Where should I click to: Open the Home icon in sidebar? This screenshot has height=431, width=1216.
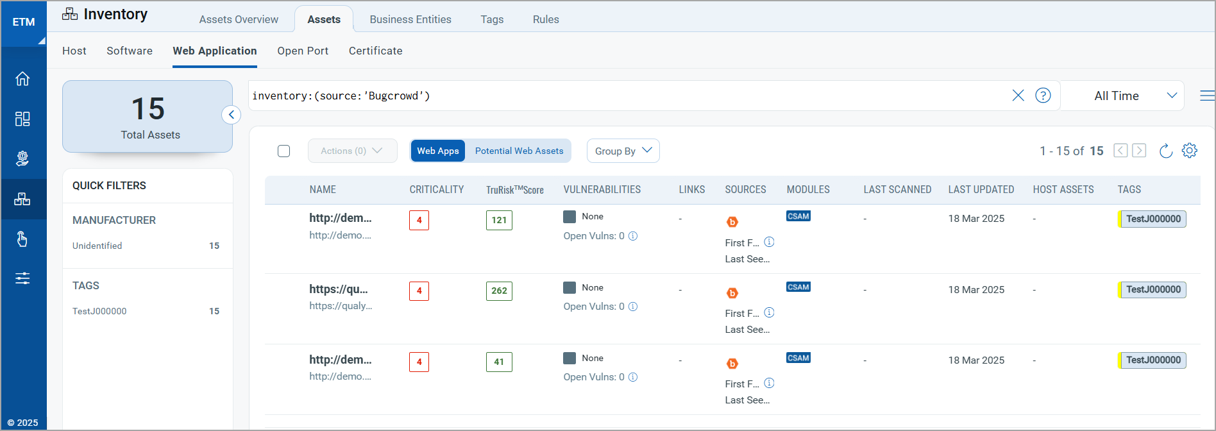pos(22,79)
